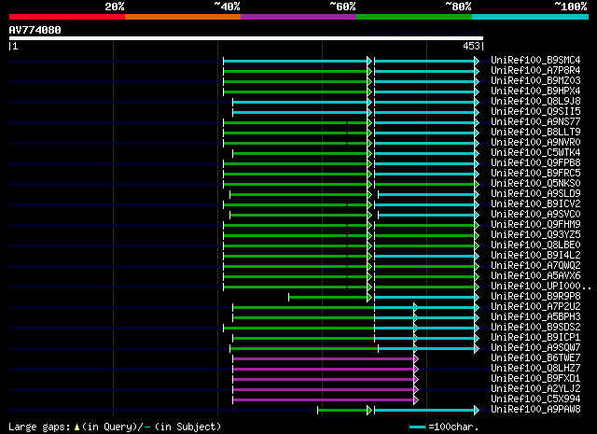The width and height of the screenshot is (597, 434).
Task: Click the green ~80% identity legend segment
Action: pyautogui.click(x=414, y=17)
